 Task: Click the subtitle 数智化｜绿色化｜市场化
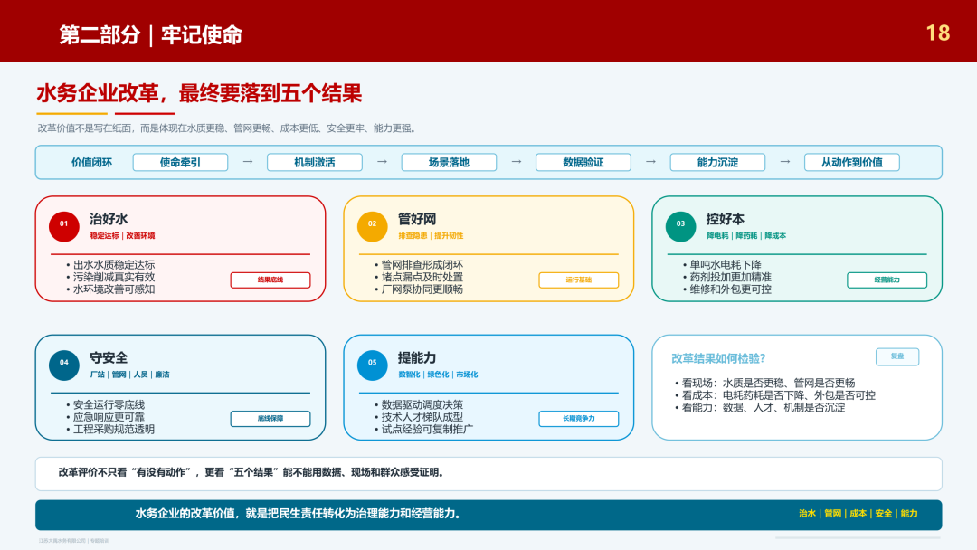[x=438, y=375]
